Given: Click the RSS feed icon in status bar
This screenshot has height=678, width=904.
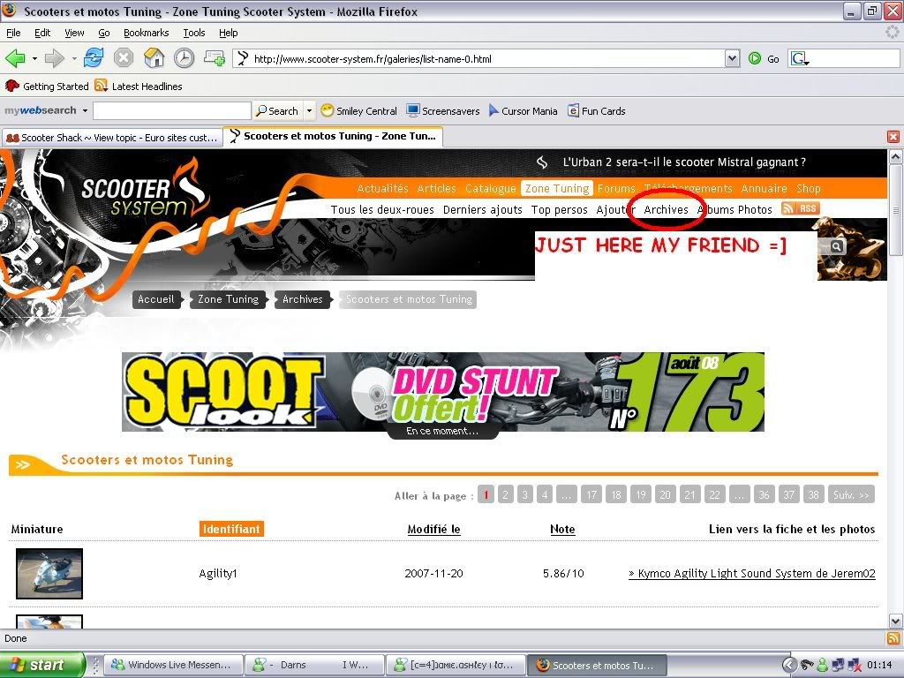Looking at the screenshot, I should (893, 638).
